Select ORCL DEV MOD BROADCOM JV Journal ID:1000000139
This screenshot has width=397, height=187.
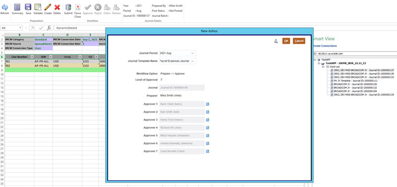click(364, 74)
